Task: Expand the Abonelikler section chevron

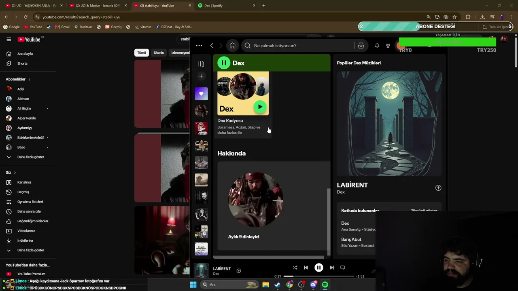Action: pyautogui.click(x=29, y=79)
